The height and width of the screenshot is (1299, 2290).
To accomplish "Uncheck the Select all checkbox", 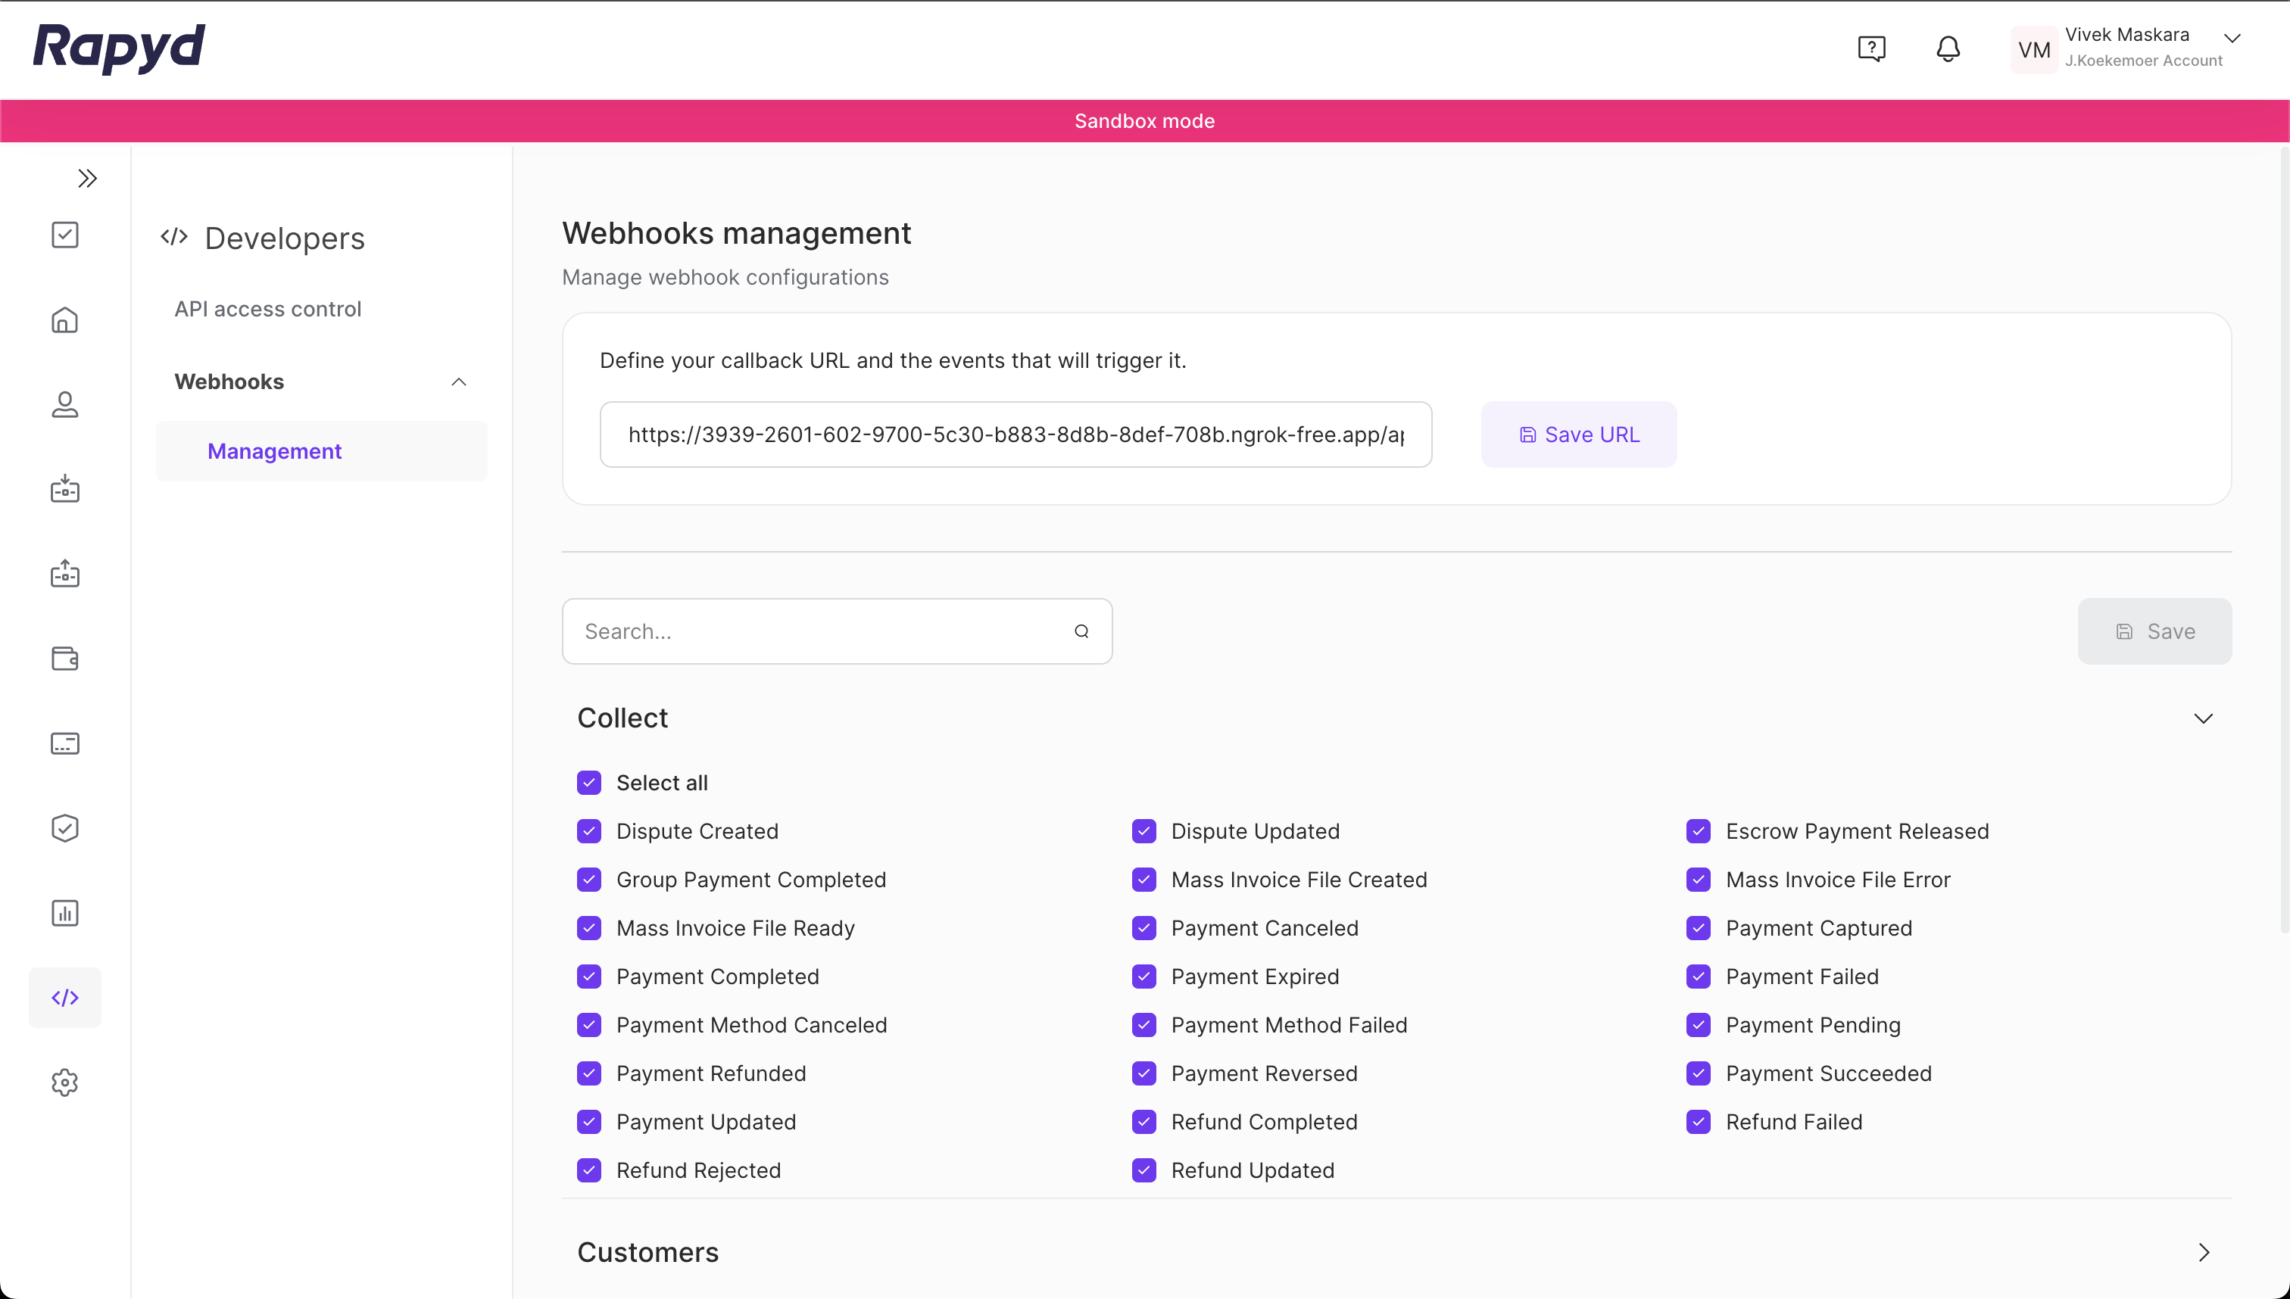I will (590, 781).
